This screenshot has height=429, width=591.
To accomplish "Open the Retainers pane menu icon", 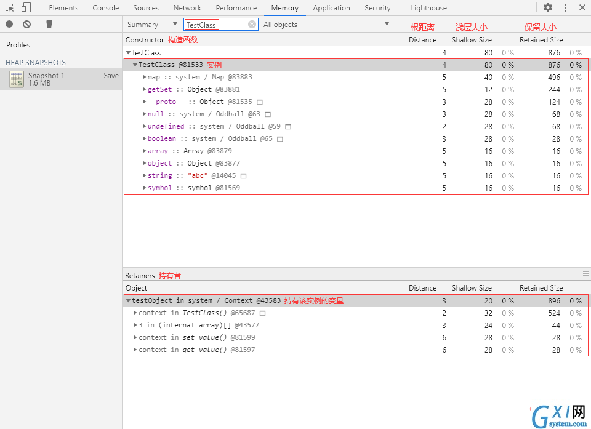I will [585, 274].
